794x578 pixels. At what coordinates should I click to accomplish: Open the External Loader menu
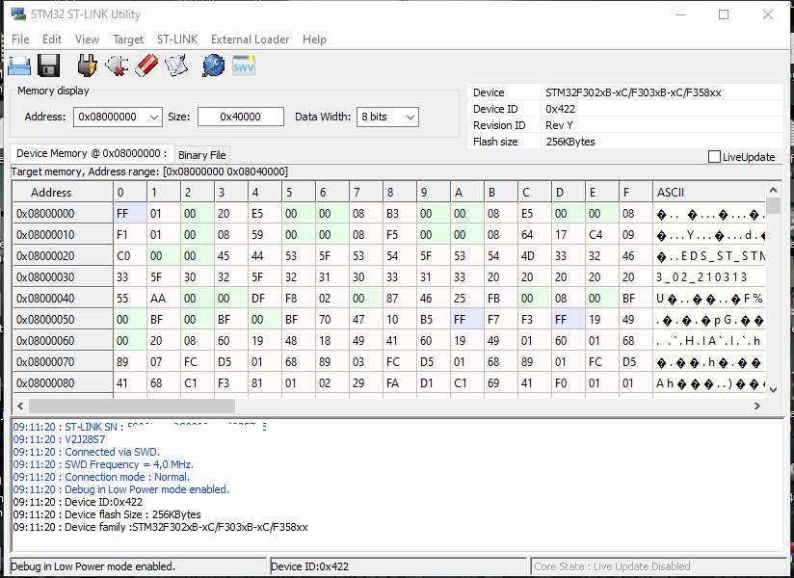(x=250, y=39)
